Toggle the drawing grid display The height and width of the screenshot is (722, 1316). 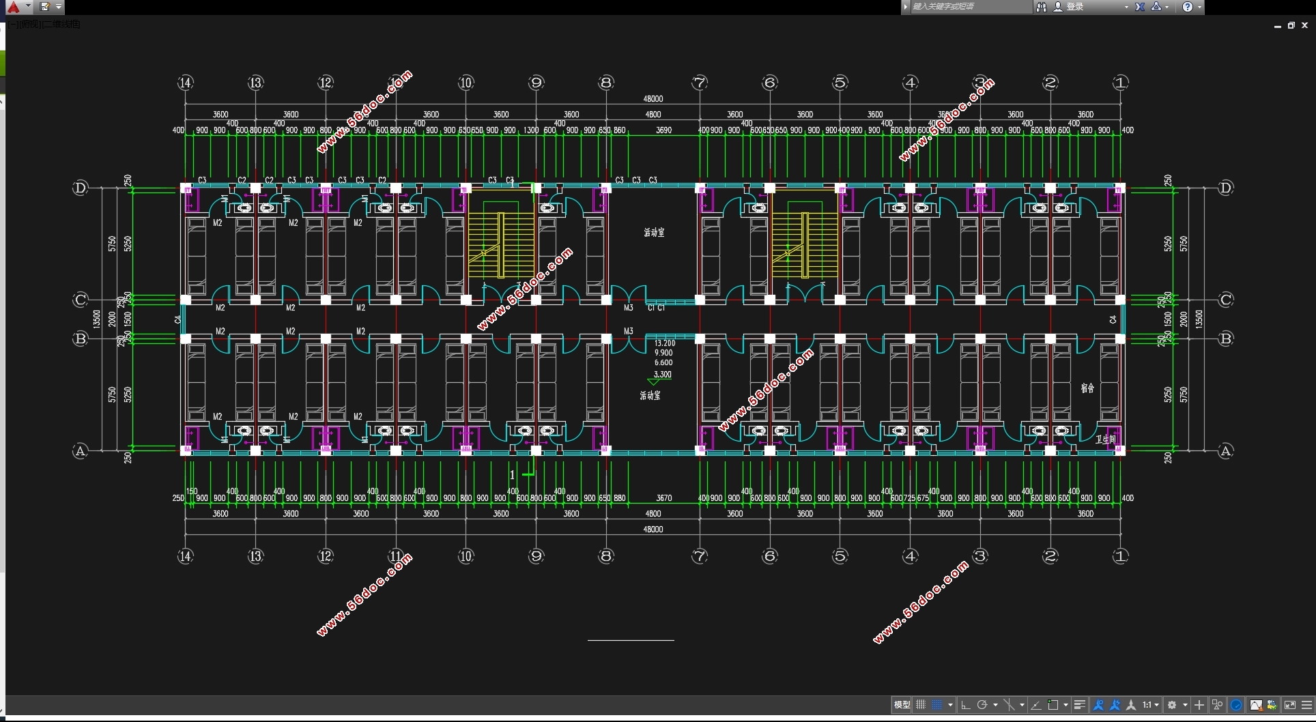(921, 705)
